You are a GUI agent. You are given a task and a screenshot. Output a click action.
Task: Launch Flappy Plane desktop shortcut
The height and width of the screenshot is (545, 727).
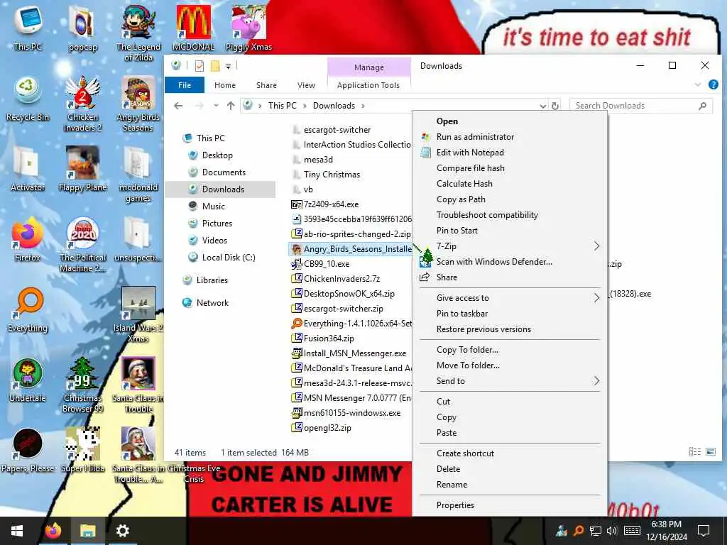(x=82, y=169)
